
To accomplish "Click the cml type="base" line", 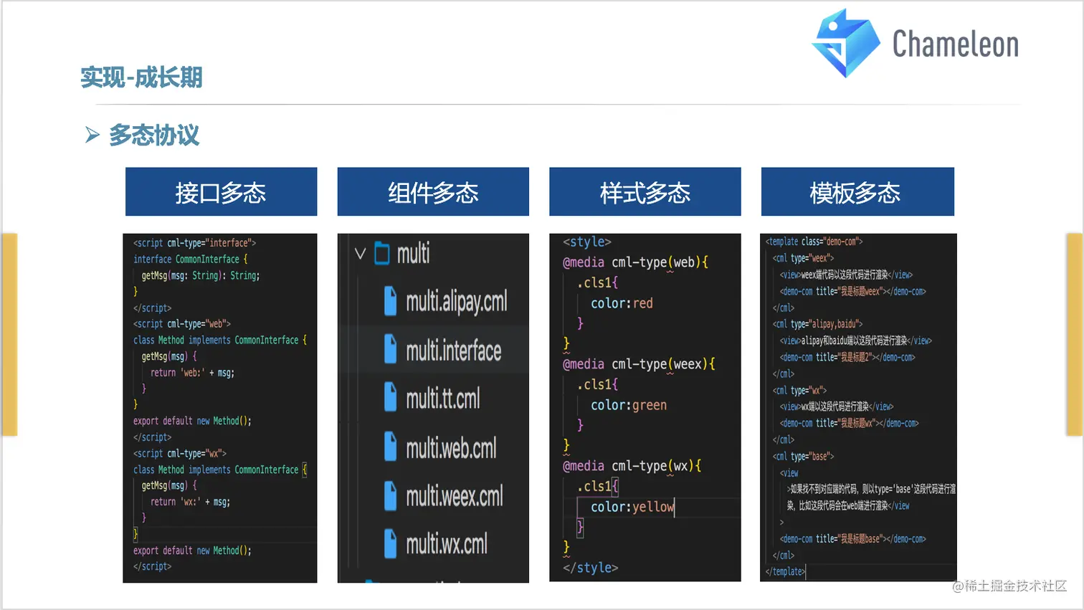I will tap(803, 457).
